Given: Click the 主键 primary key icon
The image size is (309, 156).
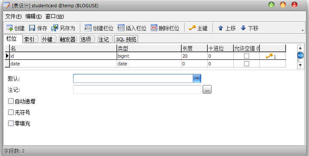Looking at the screenshot, I should coord(192,28).
